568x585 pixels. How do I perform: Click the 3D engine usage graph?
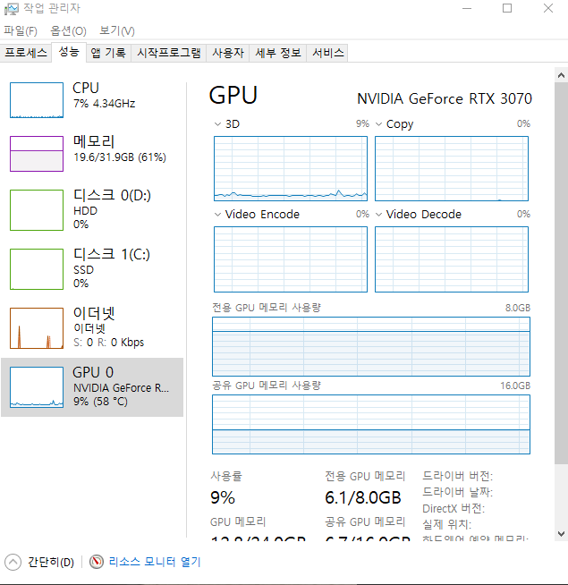pyautogui.click(x=291, y=169)
